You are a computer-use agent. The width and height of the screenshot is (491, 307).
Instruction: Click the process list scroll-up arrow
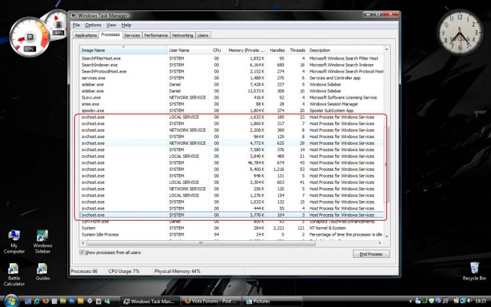point(387,49)
